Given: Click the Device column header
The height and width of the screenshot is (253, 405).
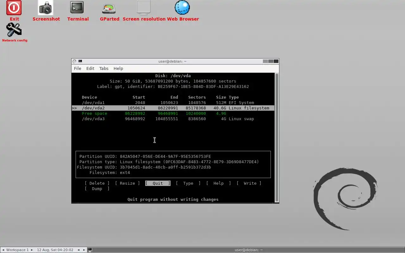Looking at the screenshot, I should (x=90, y=97).
